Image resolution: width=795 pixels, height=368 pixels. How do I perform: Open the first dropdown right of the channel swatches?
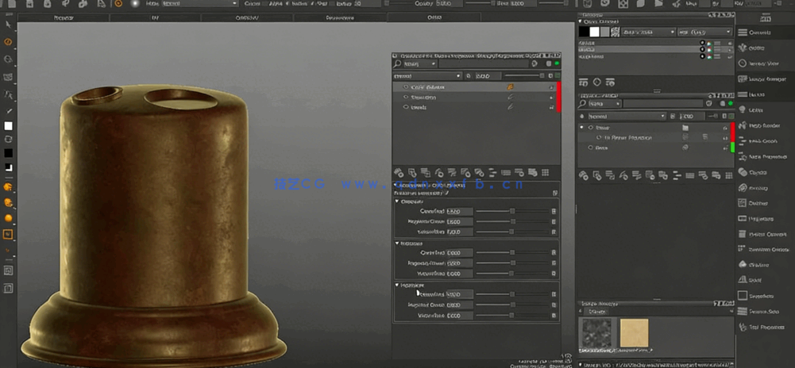tap(649, 32)
